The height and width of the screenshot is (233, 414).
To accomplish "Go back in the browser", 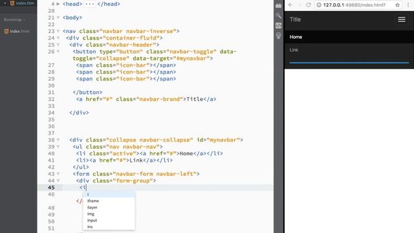I will click(x=290, y=5).
